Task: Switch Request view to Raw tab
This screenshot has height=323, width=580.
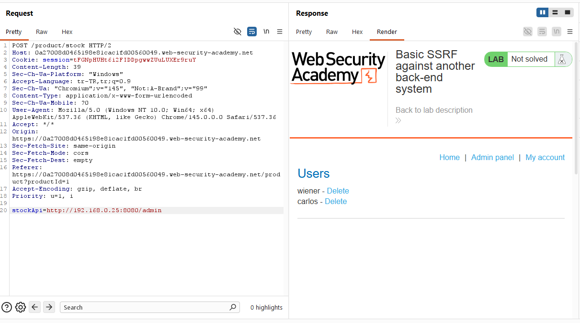Action: (42, 32)
